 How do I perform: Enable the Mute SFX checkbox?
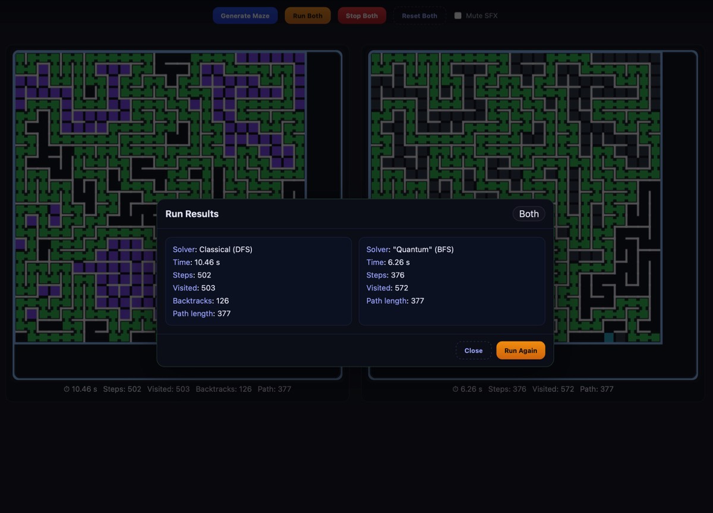click(458, 16)
